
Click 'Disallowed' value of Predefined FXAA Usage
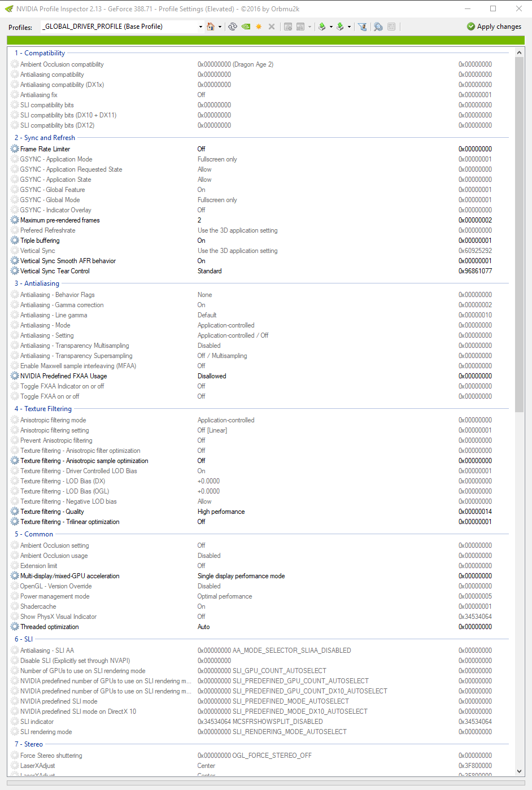click(x=212, y=376)
